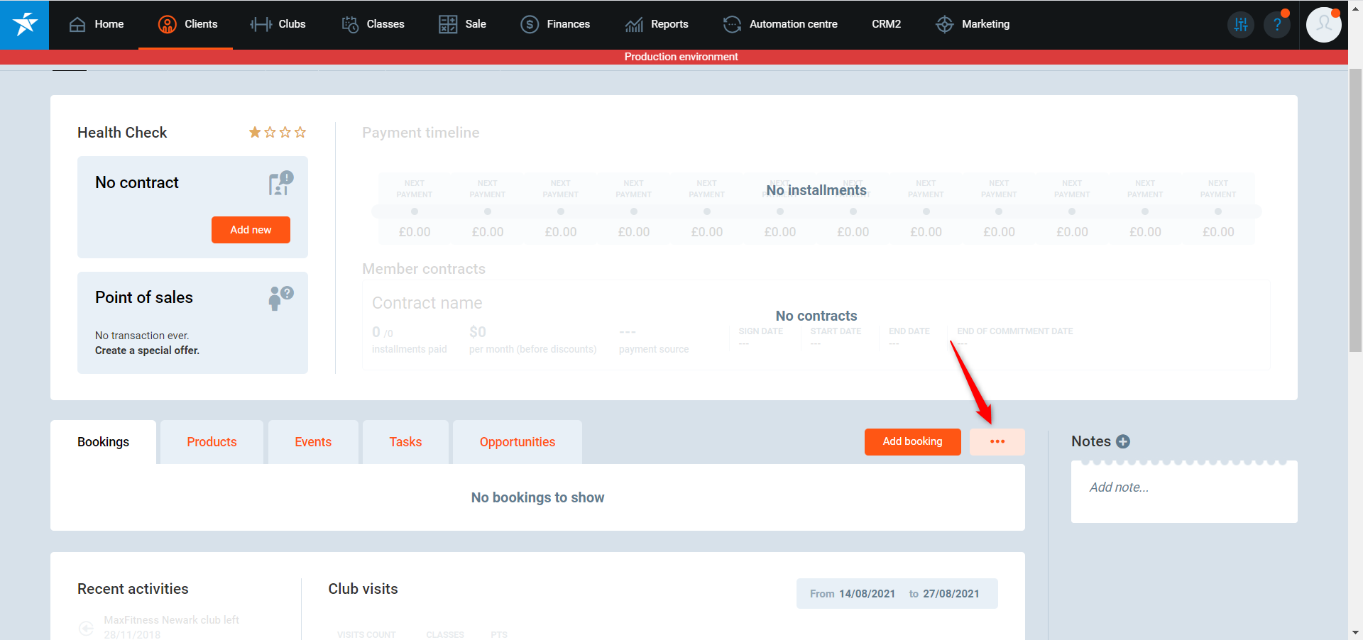Click the Add new contract button
The width and height of the screenshot is (1363, 640).
pyautogui.click(x=251, y=230)
